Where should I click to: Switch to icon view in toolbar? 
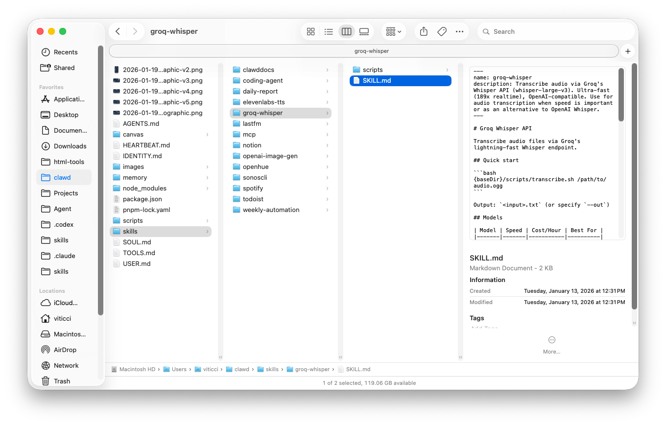(x=310, y=31)
